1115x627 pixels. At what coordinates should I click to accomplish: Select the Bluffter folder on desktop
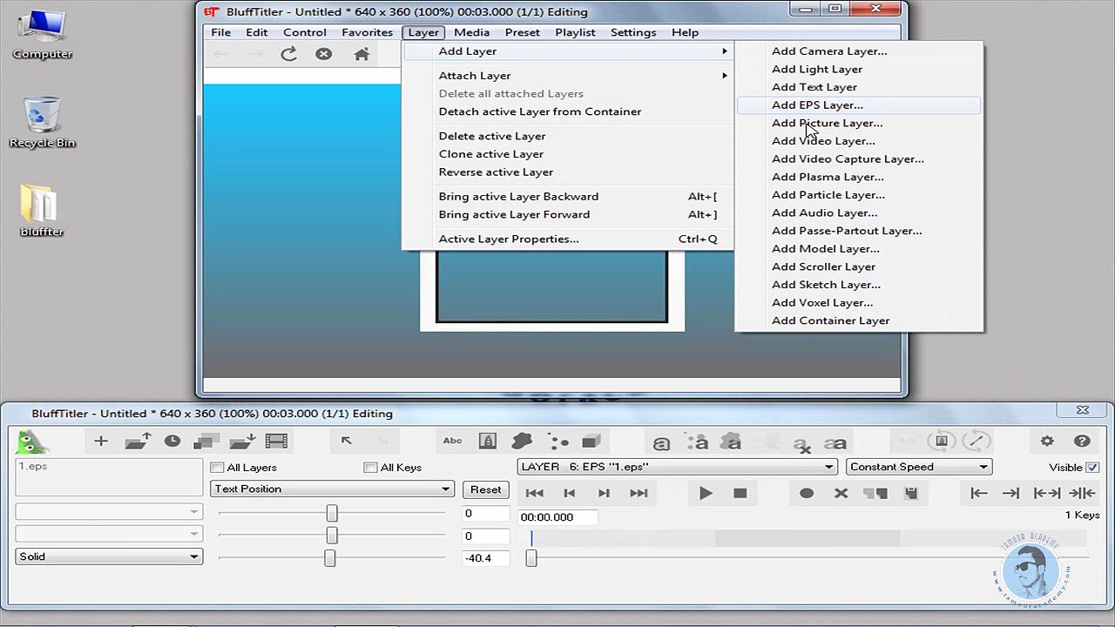tap(41, 212)
